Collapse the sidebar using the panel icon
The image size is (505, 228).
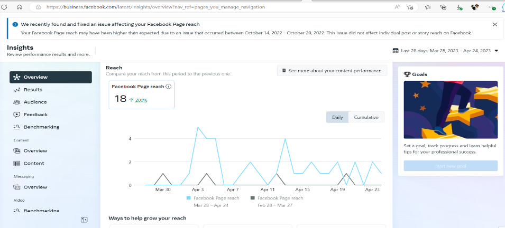[x=84, y=220]
